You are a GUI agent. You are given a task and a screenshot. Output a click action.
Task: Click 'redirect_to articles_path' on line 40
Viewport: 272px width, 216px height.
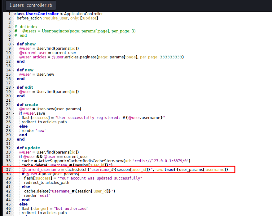point(47,183)
